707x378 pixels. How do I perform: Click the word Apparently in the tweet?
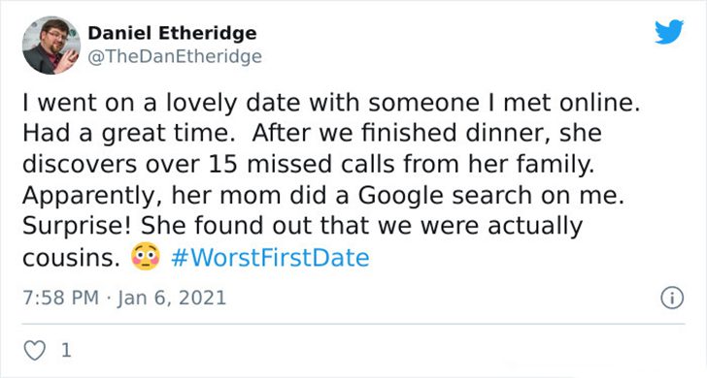pos(87,196)
